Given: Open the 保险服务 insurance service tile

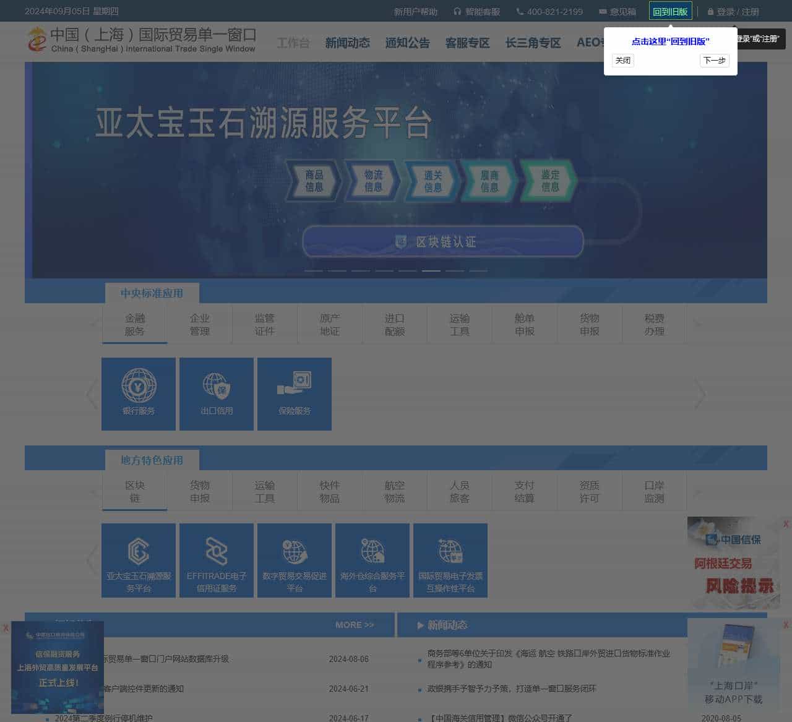Looking at the screenshot, I should (295, 393).
